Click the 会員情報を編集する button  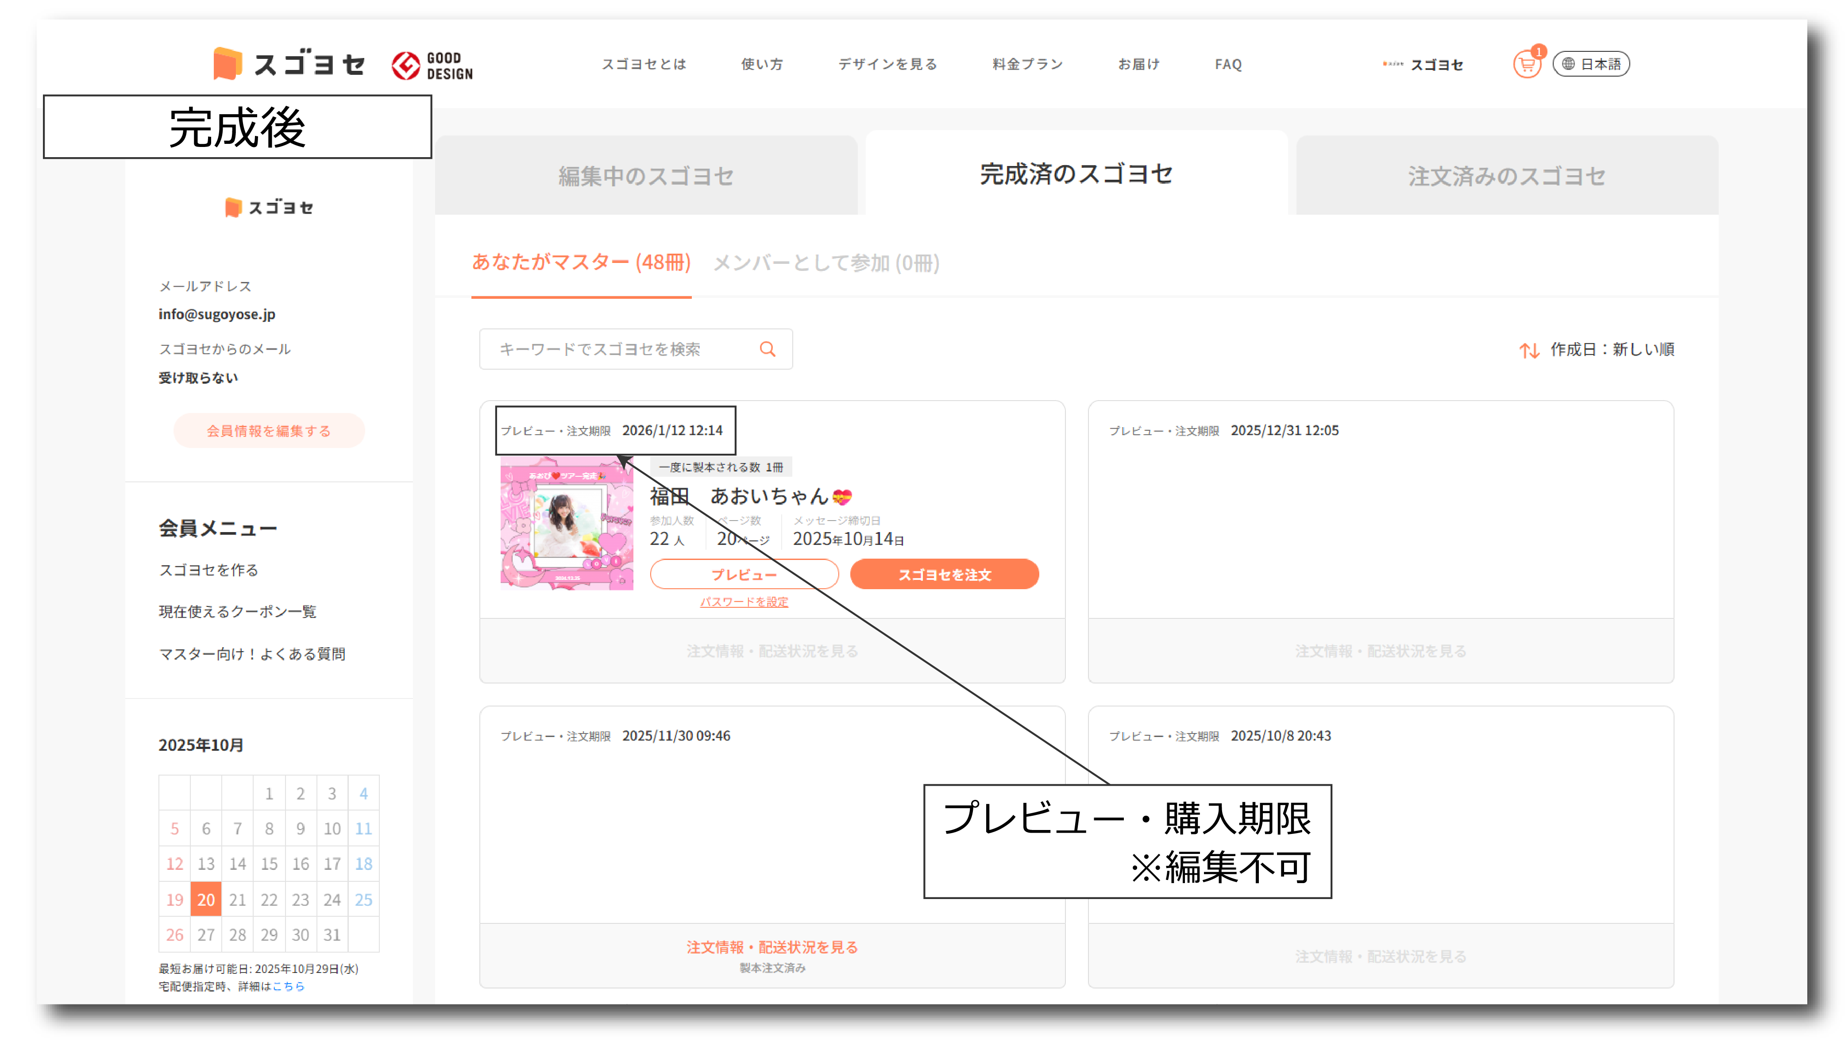click(x=269, y=431)
